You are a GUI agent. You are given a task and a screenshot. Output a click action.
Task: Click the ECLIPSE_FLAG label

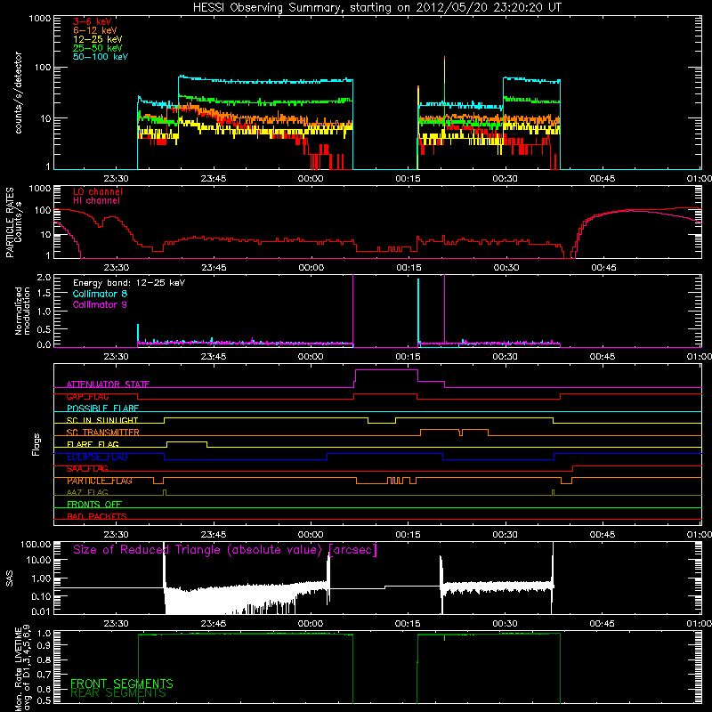tap(97, 457)
